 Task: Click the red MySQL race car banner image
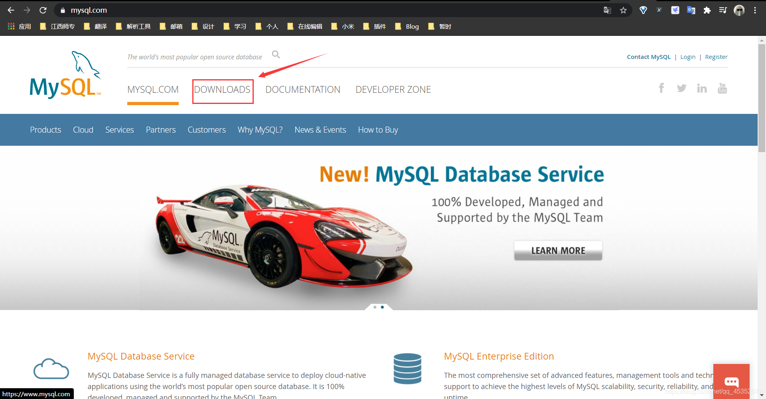(x=284, y=236)
